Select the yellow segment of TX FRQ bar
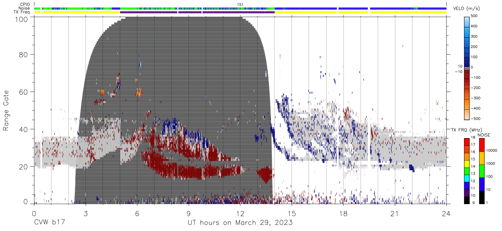Screen dimensions: 502x231 coord(466,164)
